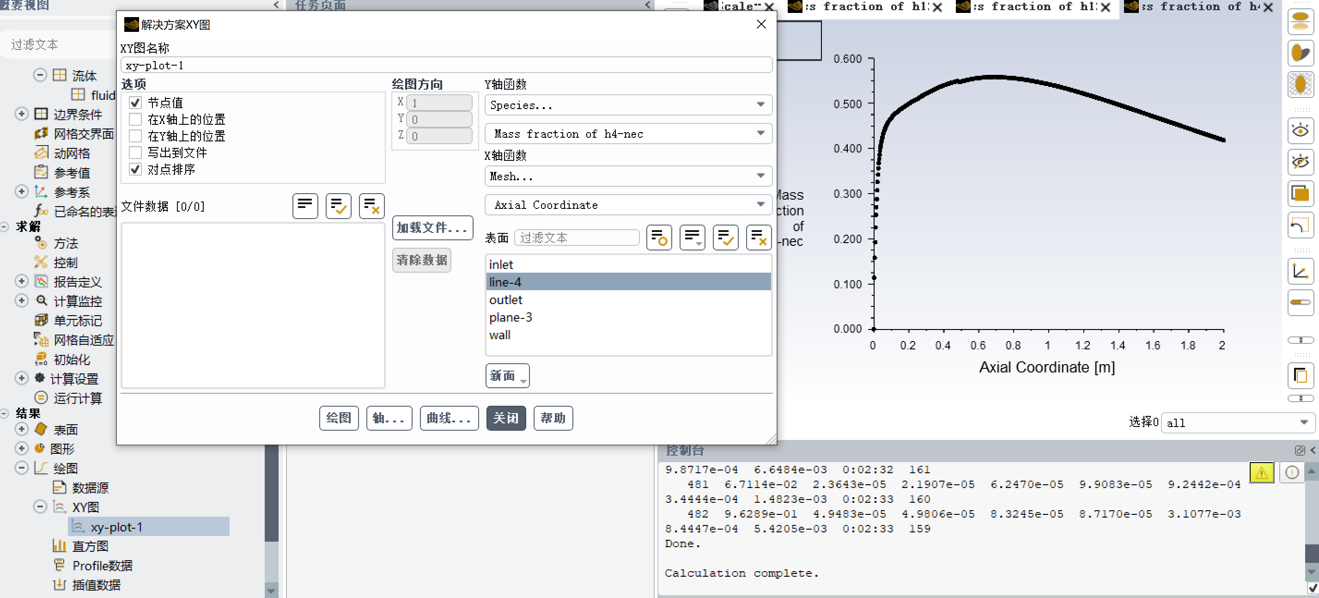Select the outlet surface in list

(x=506, y=299)
